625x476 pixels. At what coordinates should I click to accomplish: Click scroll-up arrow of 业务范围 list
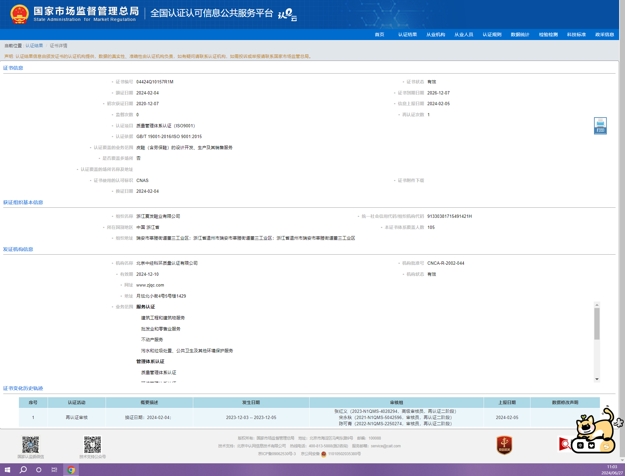coord(597,305)
